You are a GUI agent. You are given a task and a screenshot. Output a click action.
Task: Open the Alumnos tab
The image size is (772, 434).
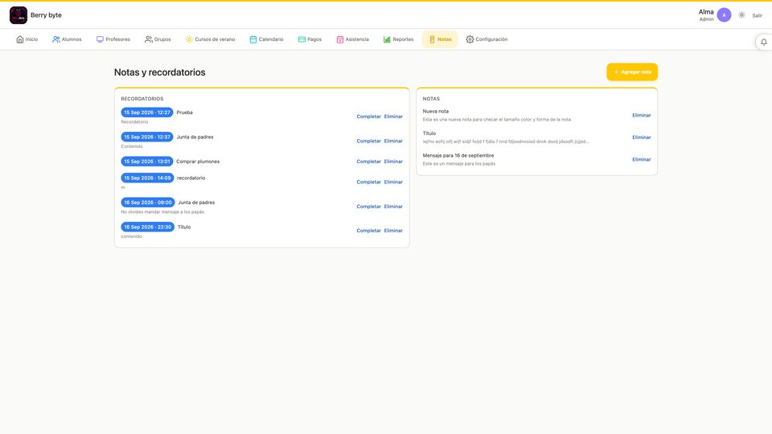point(67,39)
